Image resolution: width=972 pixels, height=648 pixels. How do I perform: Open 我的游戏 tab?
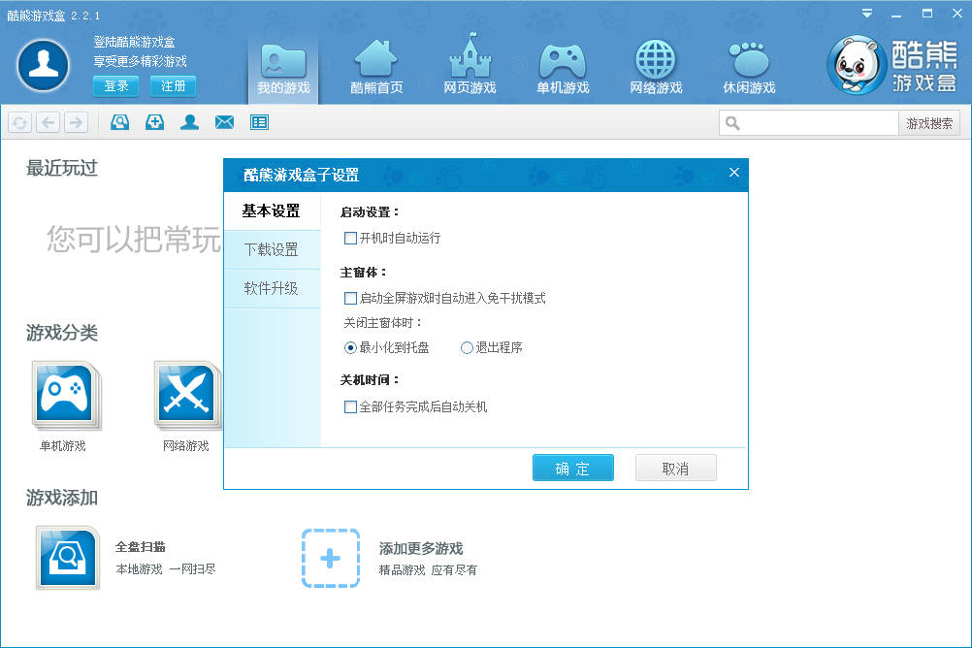tap(283, 67)
